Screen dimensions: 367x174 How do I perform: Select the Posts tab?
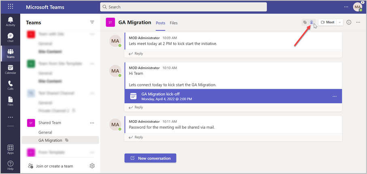(161, 23)
